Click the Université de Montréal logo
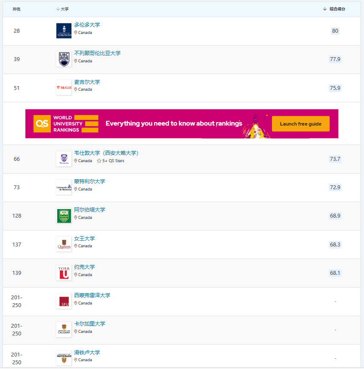The width and height of the screenshot is (364, 369). (x=64, y=188)
